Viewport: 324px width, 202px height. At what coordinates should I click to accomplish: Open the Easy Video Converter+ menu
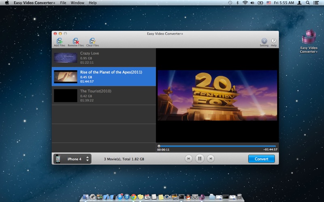(x=34, y=3)
